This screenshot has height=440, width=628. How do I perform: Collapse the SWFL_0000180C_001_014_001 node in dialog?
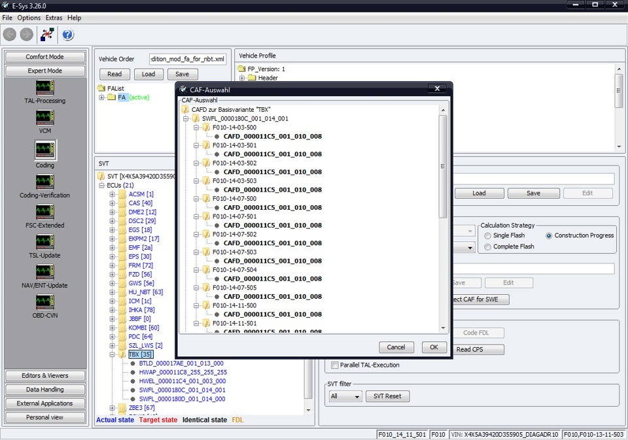(x=186, y=119)
